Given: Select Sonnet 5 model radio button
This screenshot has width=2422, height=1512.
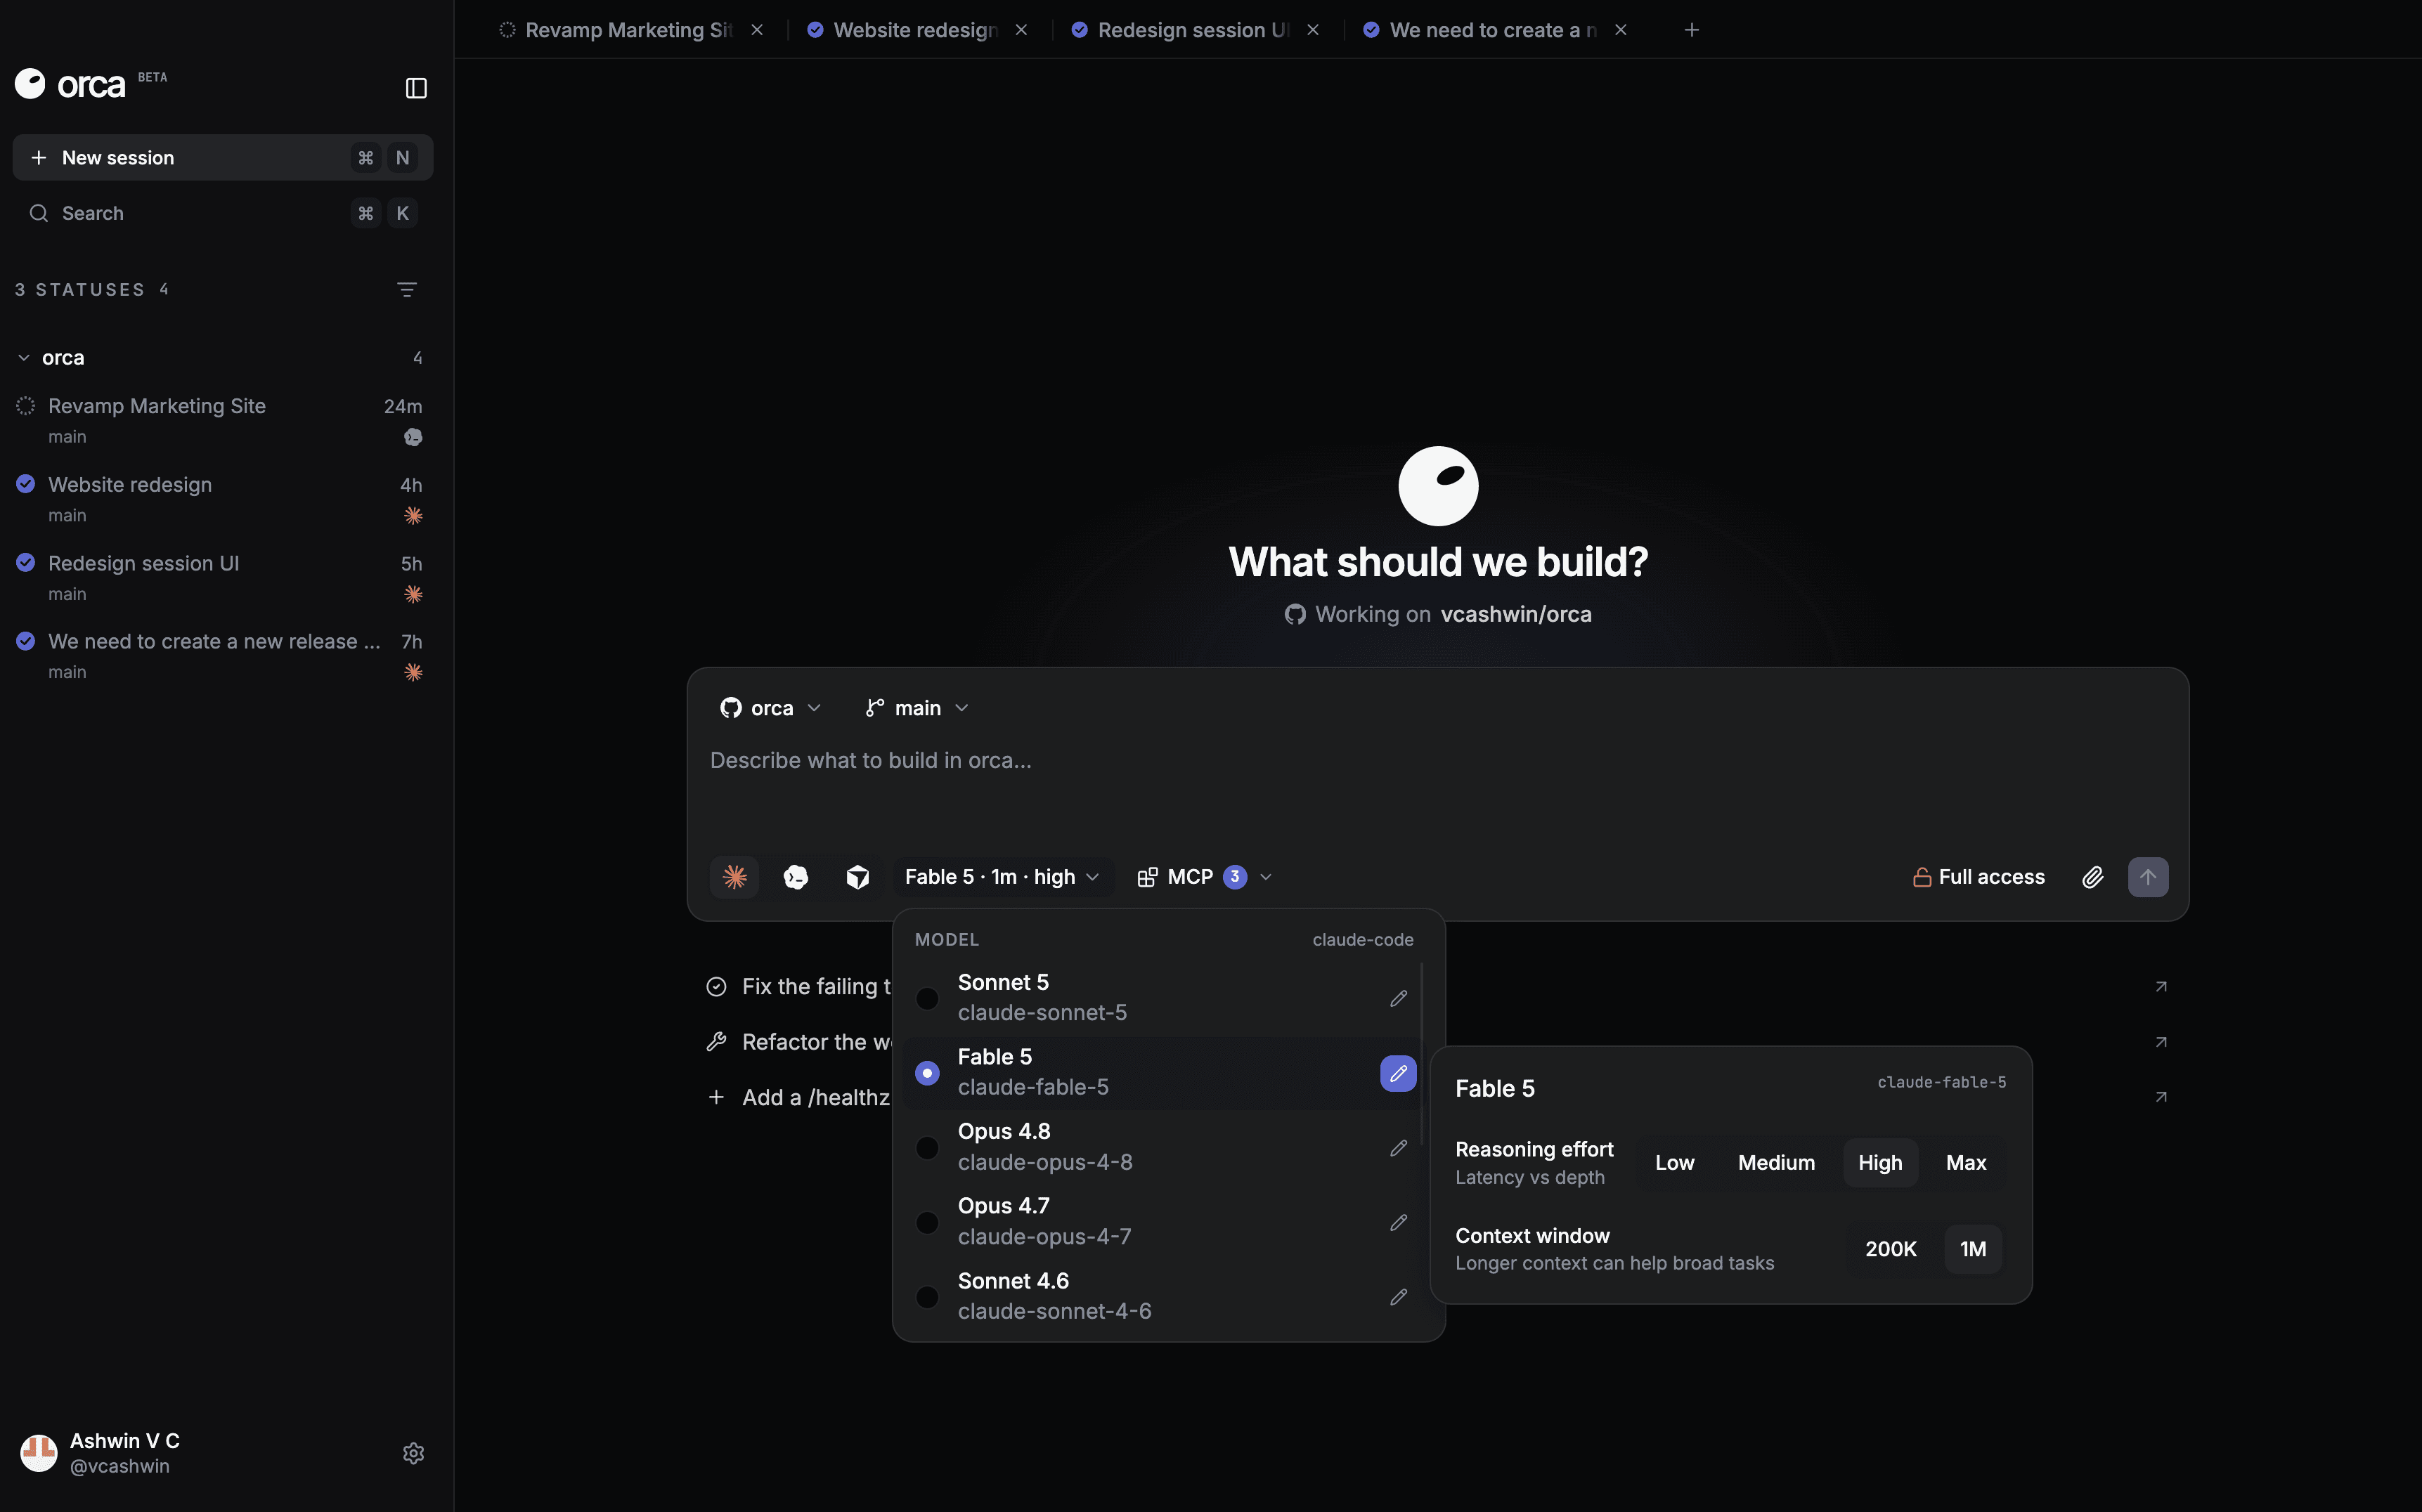Looking at the screenshot, I should pos(927,998).
